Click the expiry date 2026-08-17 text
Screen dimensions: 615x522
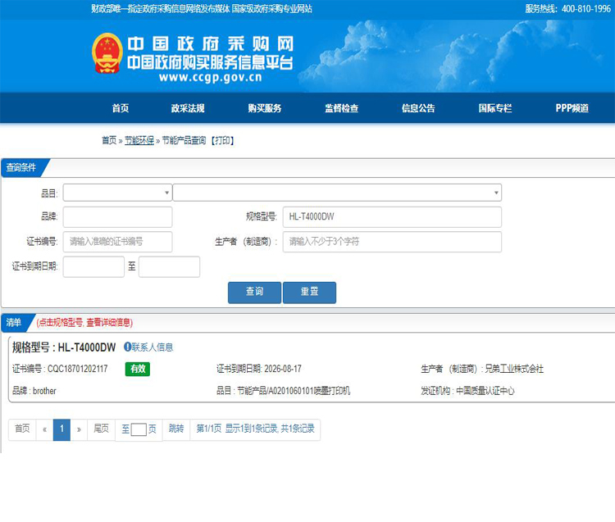click(283, 369)
